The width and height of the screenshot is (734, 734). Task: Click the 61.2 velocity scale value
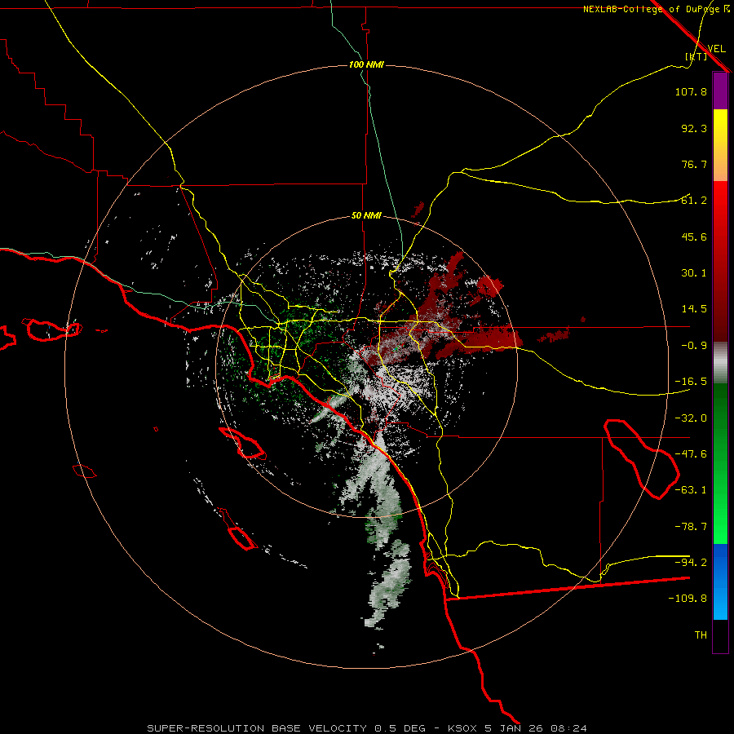tap(694, 201)
